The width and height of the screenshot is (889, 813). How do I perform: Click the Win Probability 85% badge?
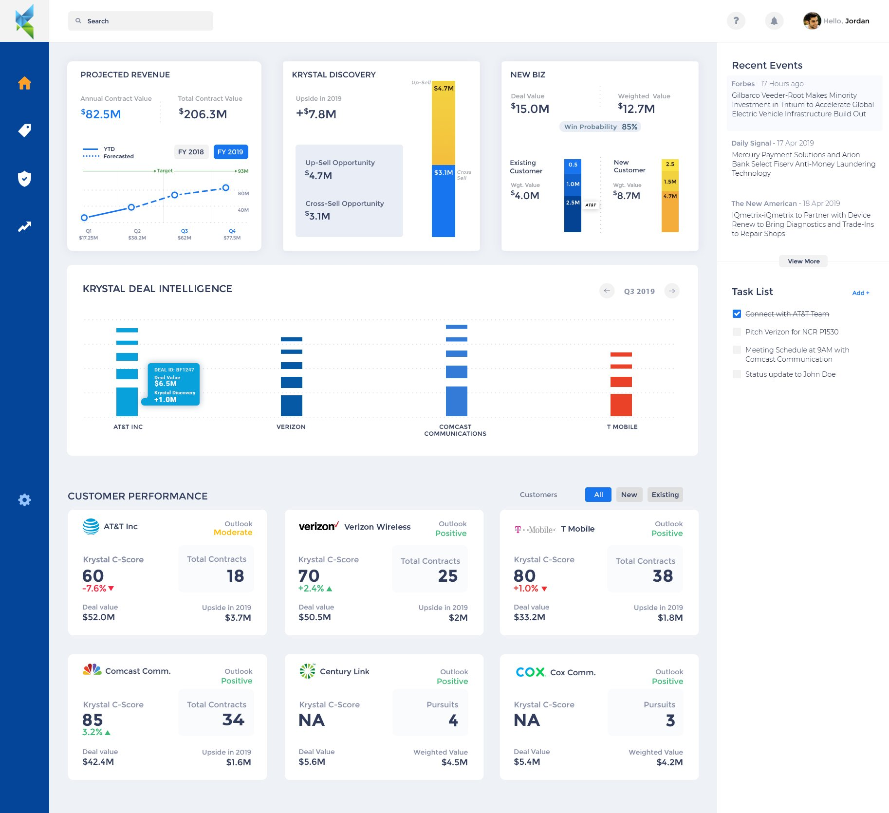click(600, 127)
